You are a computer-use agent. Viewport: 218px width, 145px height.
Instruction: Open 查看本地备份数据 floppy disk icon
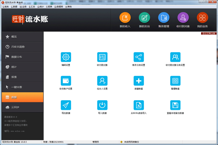coord(175,105)
